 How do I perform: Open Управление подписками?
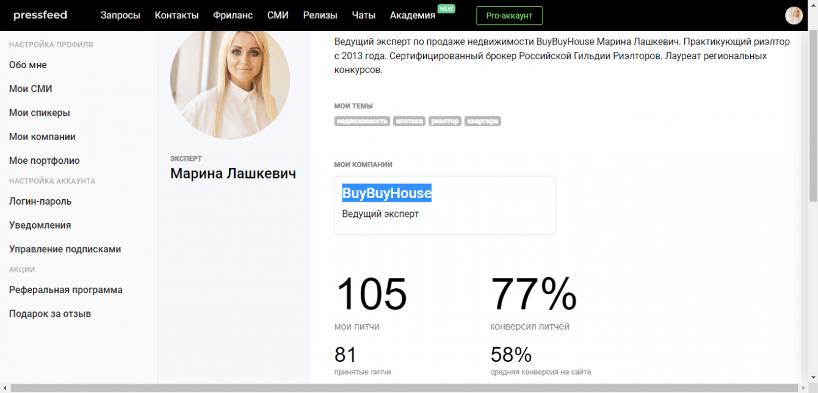[65, 249]
